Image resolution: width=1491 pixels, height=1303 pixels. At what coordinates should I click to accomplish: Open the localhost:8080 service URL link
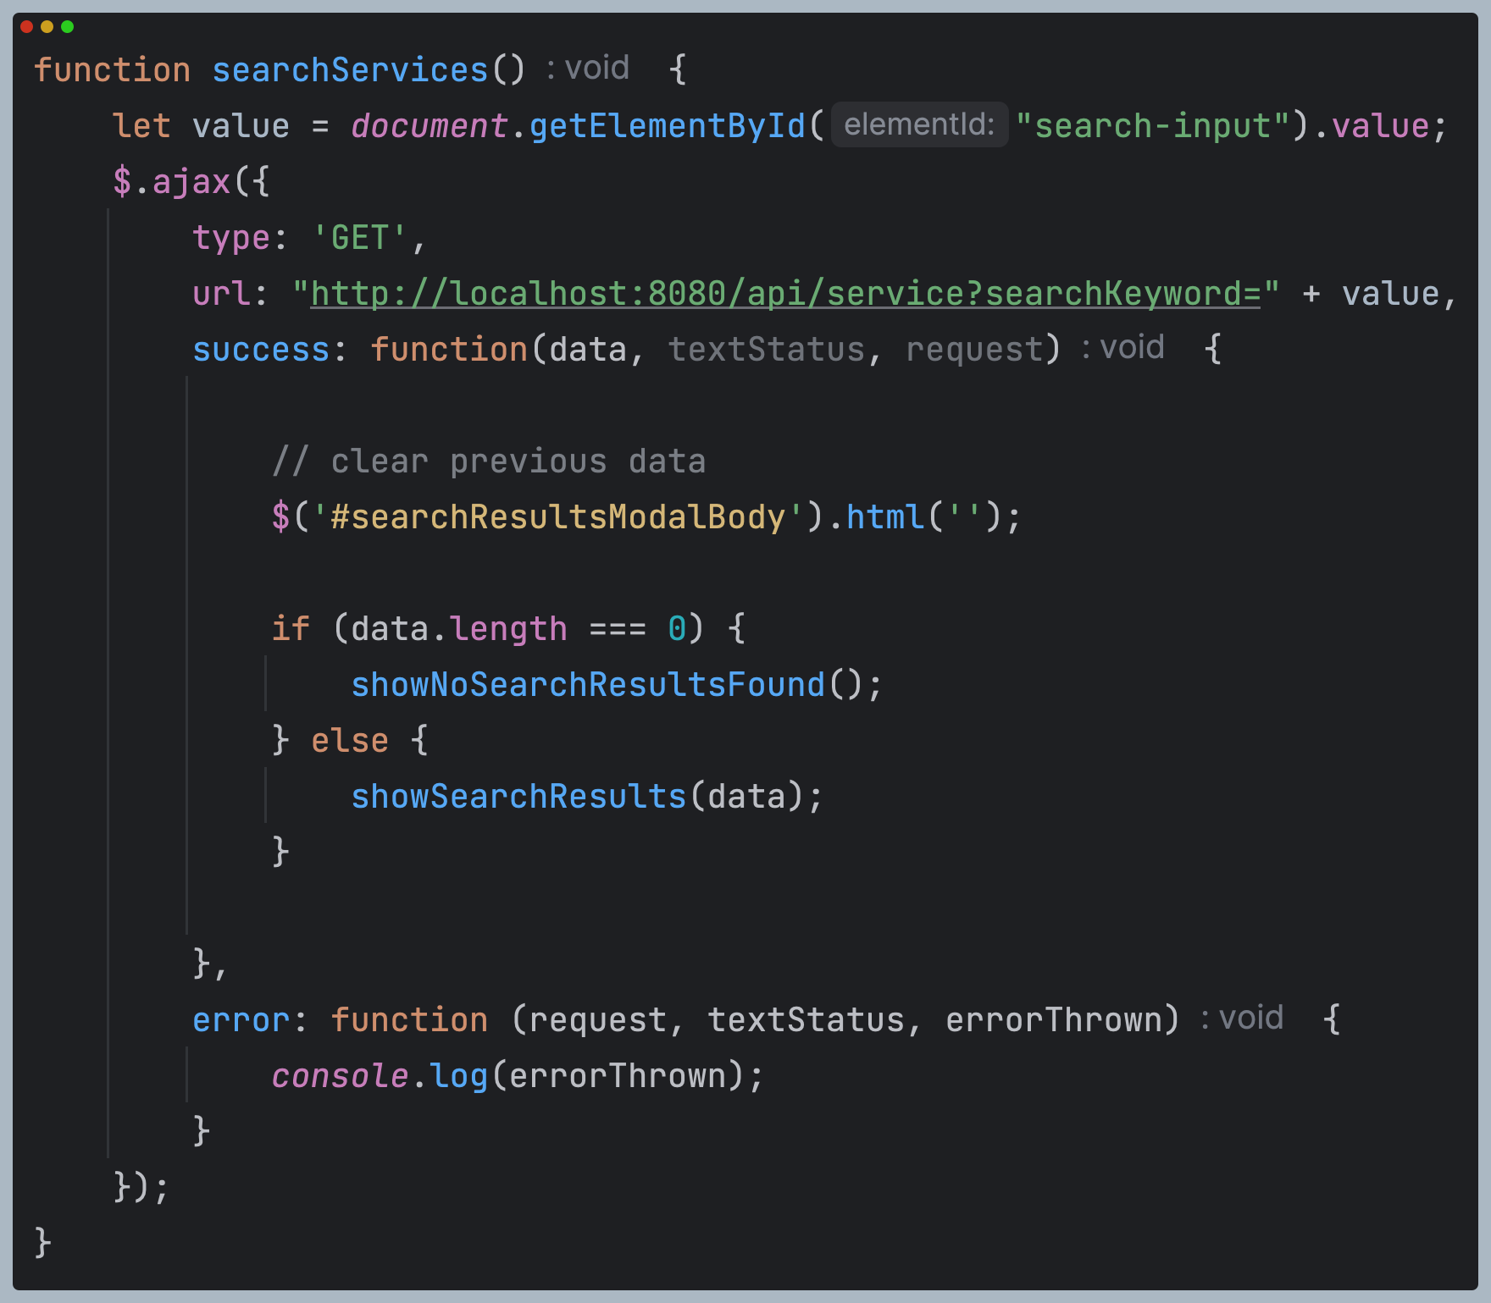click(785, 294)
